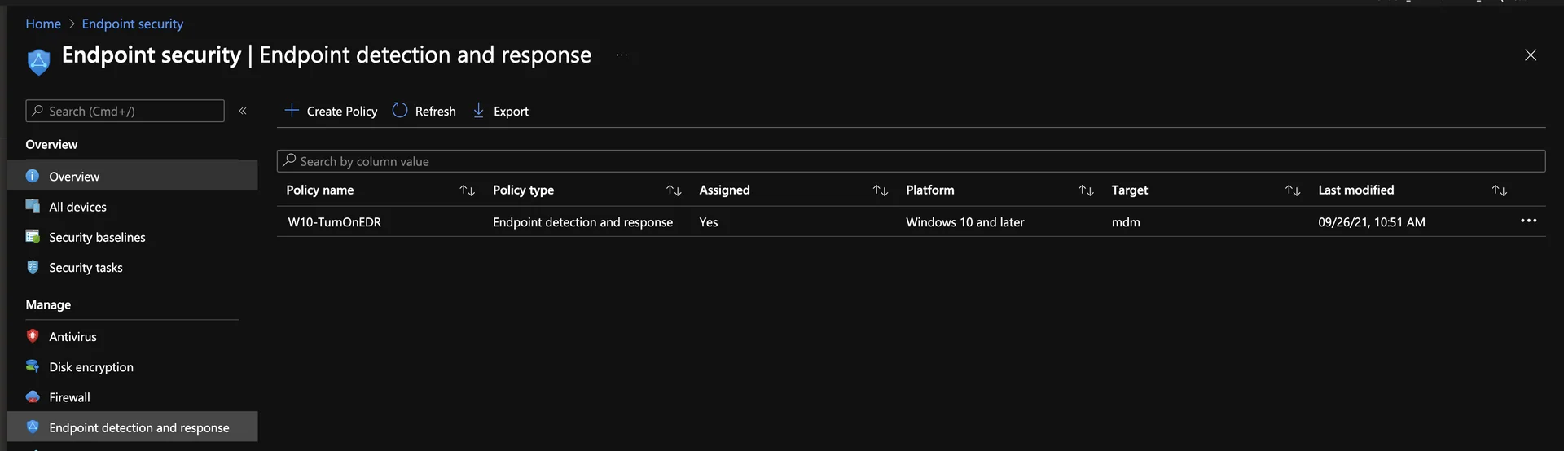Screen dimensions: 1564x451
Task: Click the Policy type column header
Action: [523, 190]
